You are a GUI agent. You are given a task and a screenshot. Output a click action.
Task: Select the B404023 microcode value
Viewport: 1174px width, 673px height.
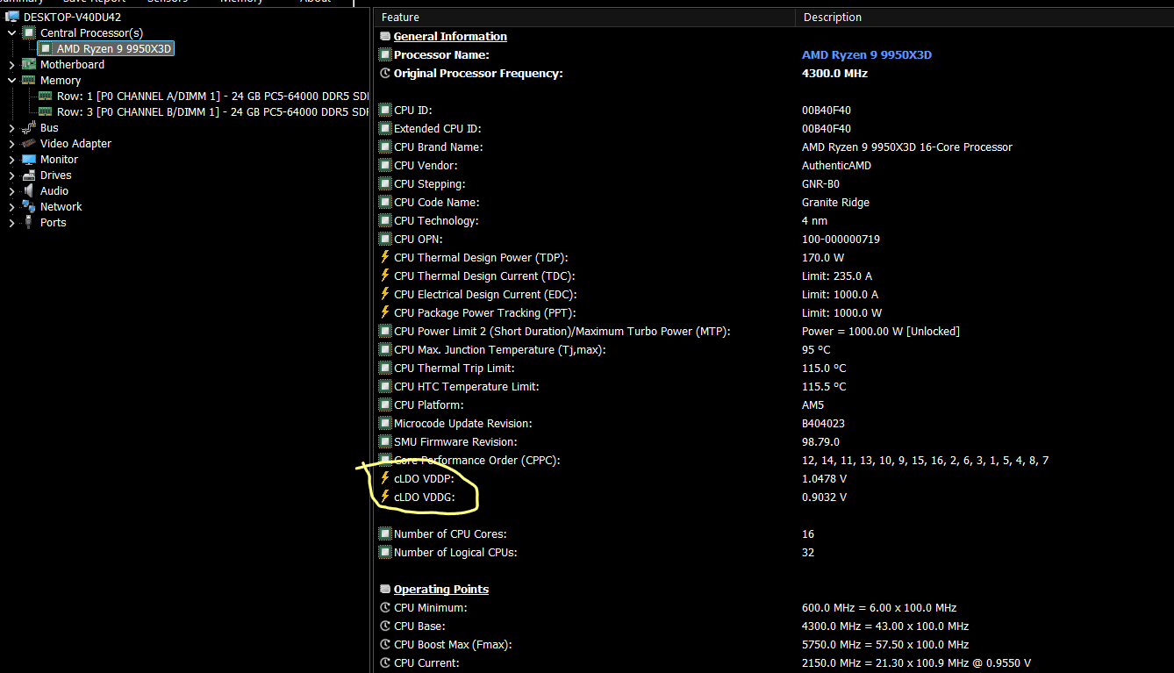(823, 423)
